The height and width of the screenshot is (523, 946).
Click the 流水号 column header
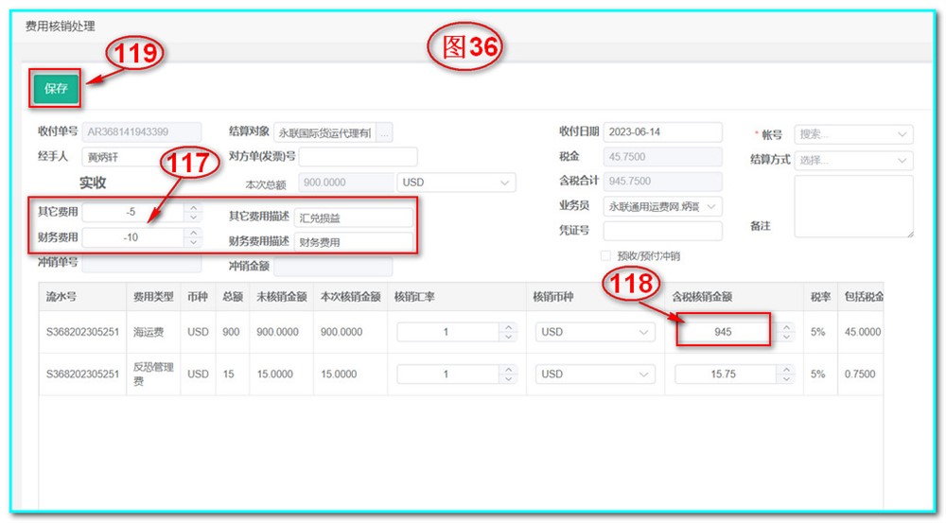[82, 297]
